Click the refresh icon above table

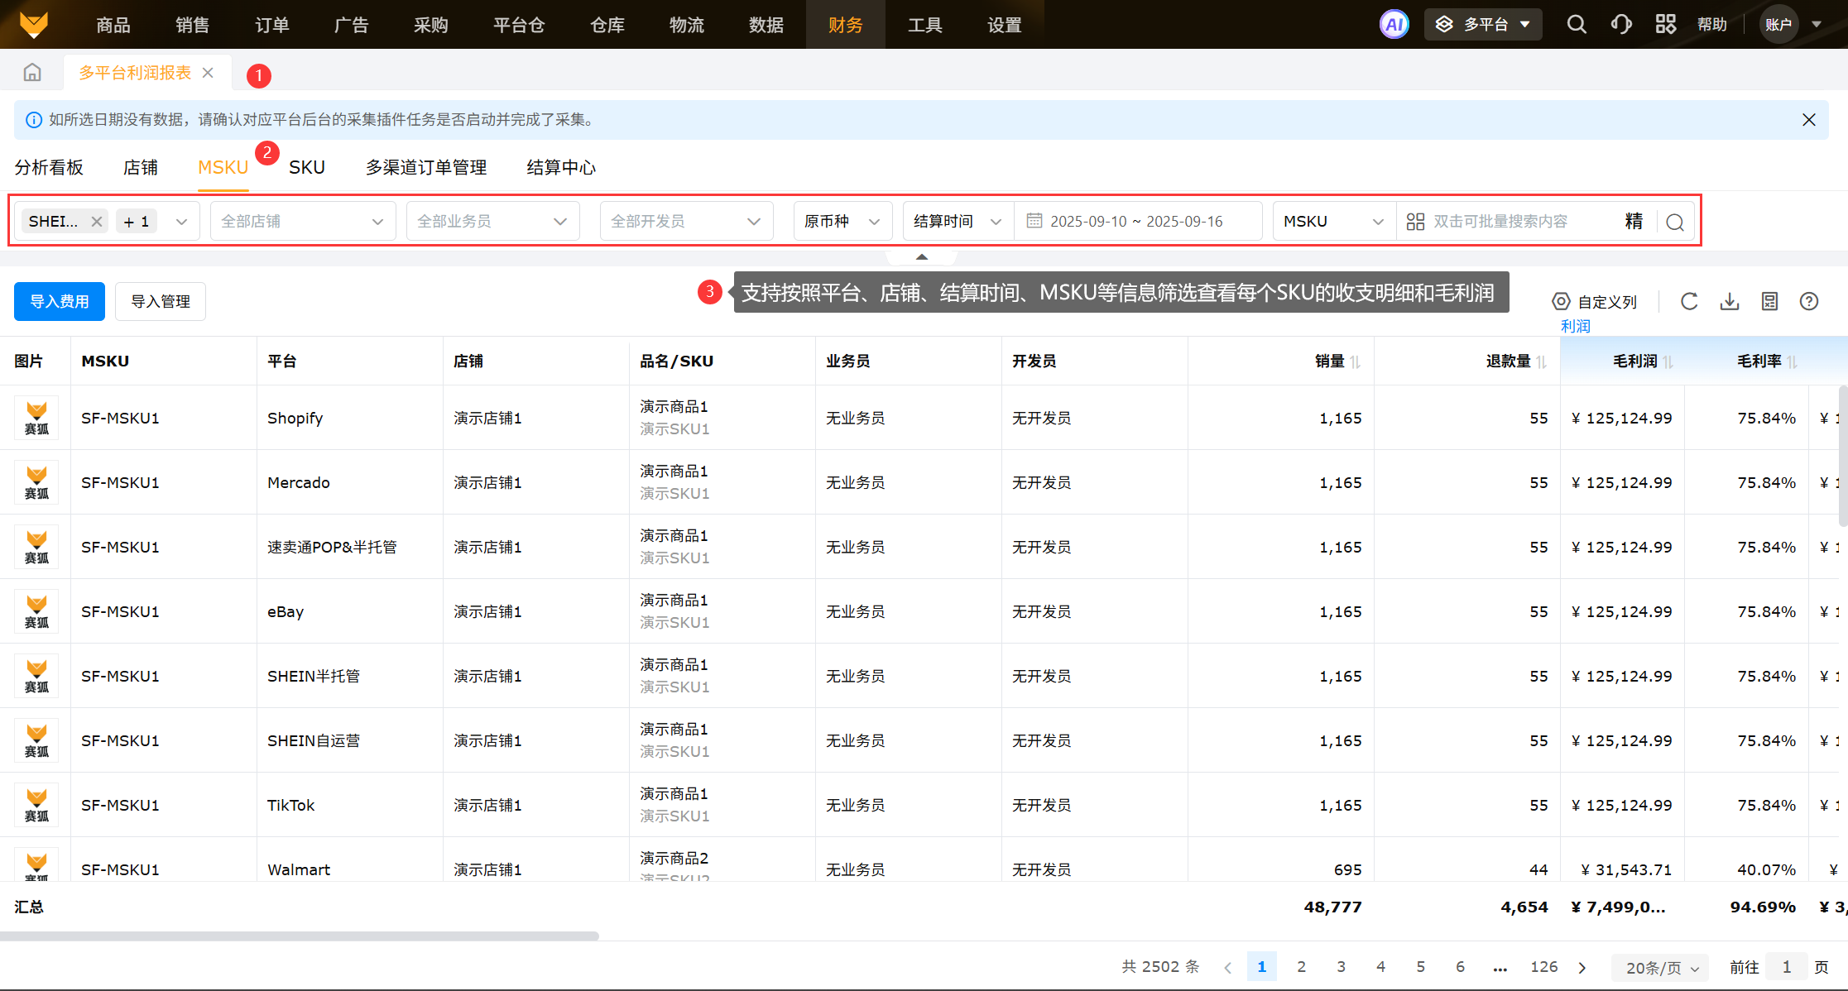click(1689, 301)
